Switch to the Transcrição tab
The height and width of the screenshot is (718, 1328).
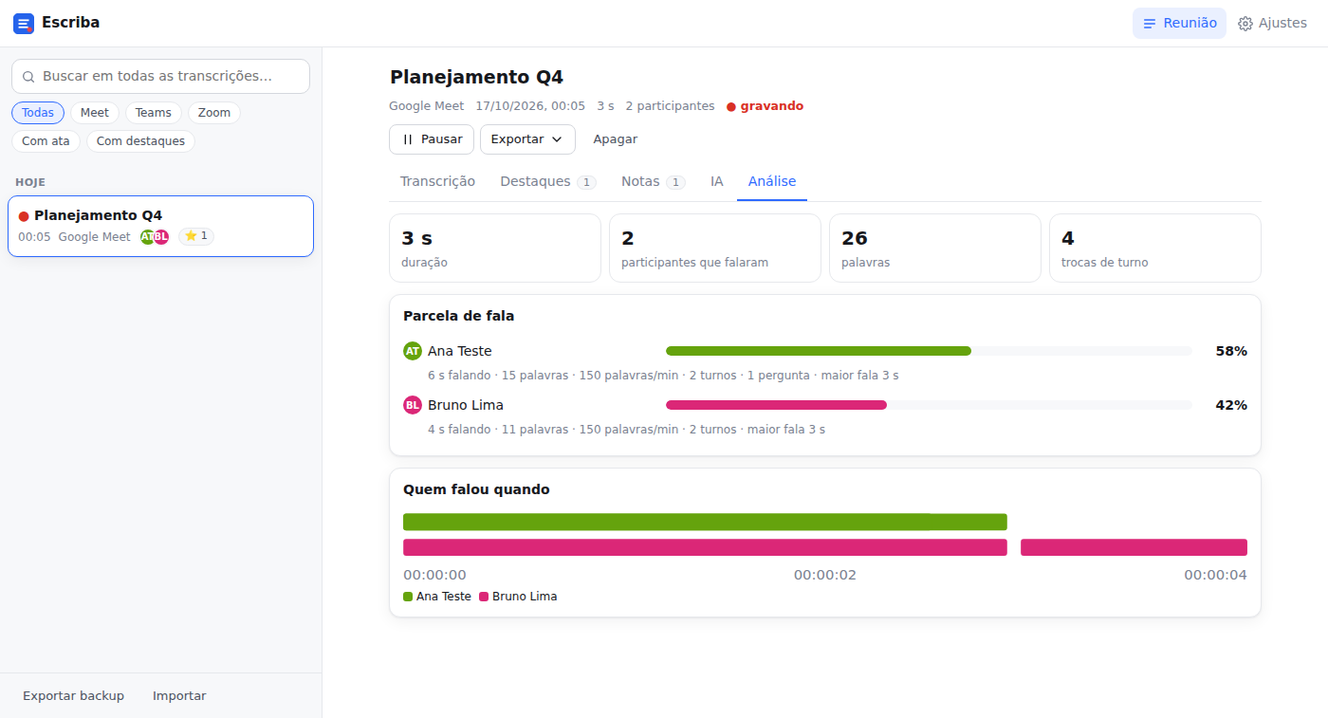pyautogui.click(x=437, y=181)
